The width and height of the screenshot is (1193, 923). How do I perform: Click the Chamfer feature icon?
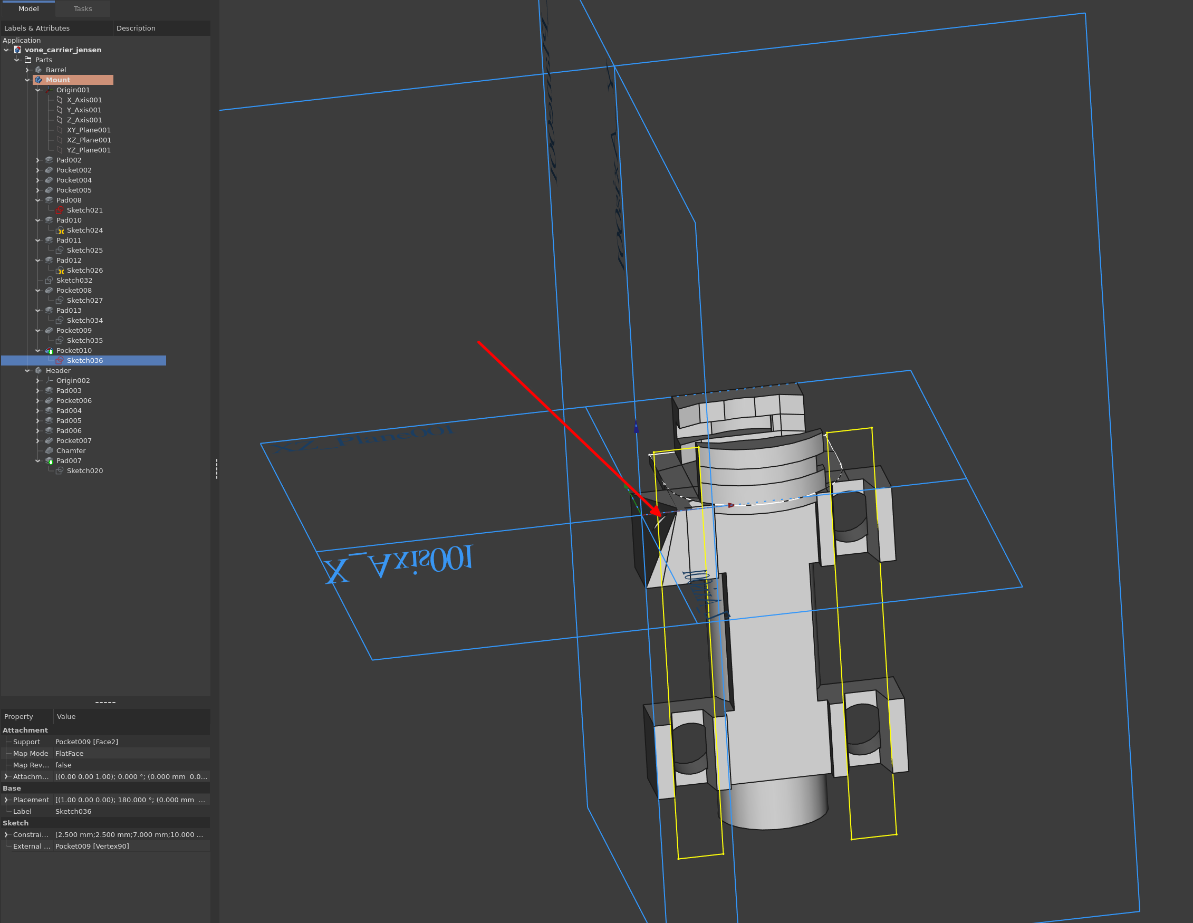click(49, 450)
